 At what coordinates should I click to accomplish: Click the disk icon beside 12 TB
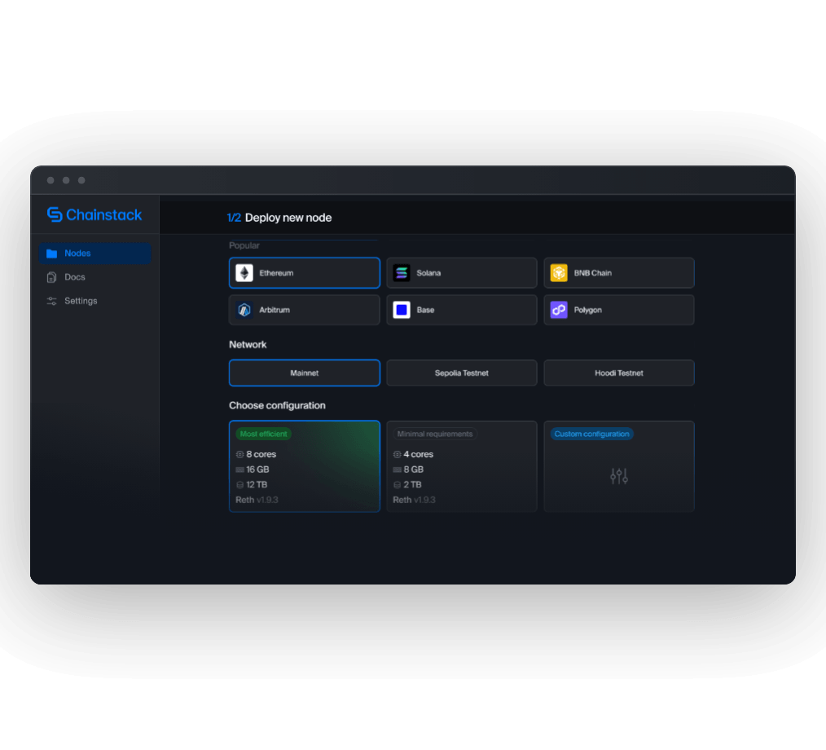239,485
